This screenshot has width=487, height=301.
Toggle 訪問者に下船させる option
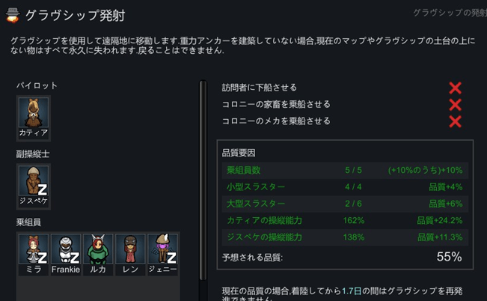(x=455, y=88)
